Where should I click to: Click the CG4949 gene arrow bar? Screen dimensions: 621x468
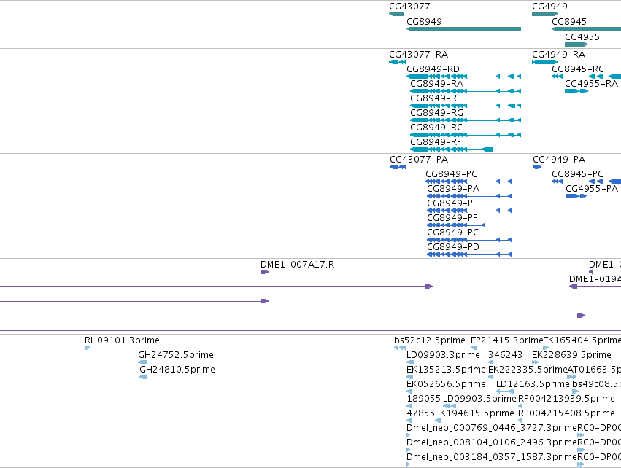[x=545, y=14]
